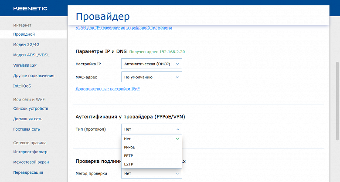This screenshot has width=340, height=182.
Task: Click the Мои сети и Wi-Fi header
Action: [x=29, y=99]
